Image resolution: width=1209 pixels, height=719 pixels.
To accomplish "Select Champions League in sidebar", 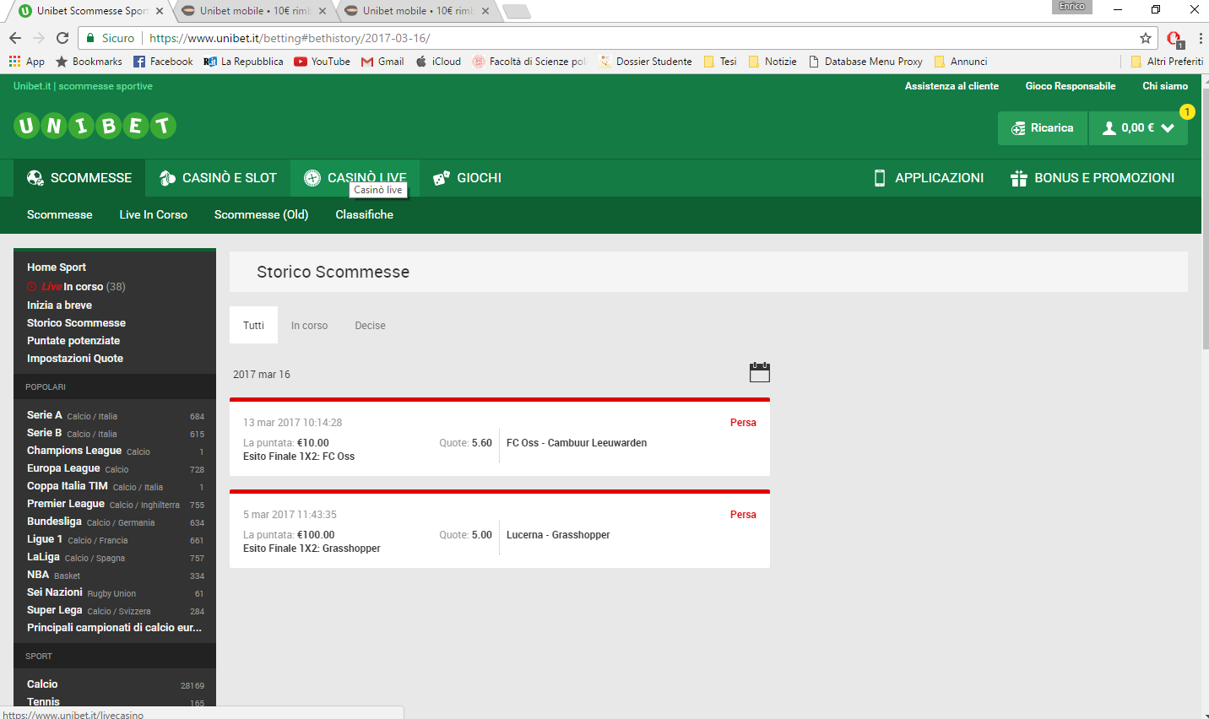I will pos(115,451).
